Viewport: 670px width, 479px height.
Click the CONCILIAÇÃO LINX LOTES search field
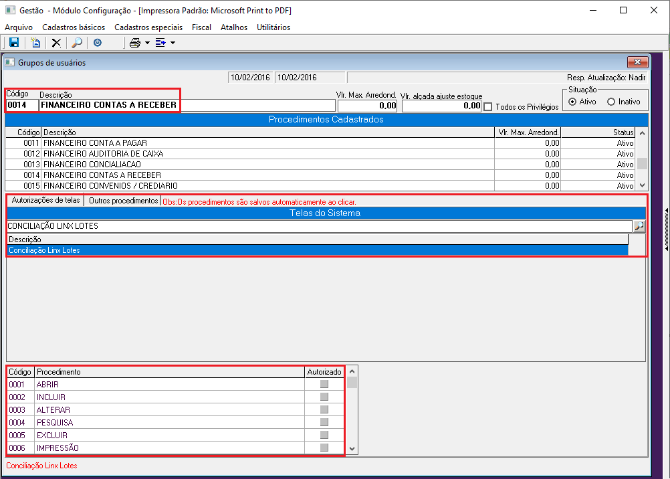(x=319, y=226)
